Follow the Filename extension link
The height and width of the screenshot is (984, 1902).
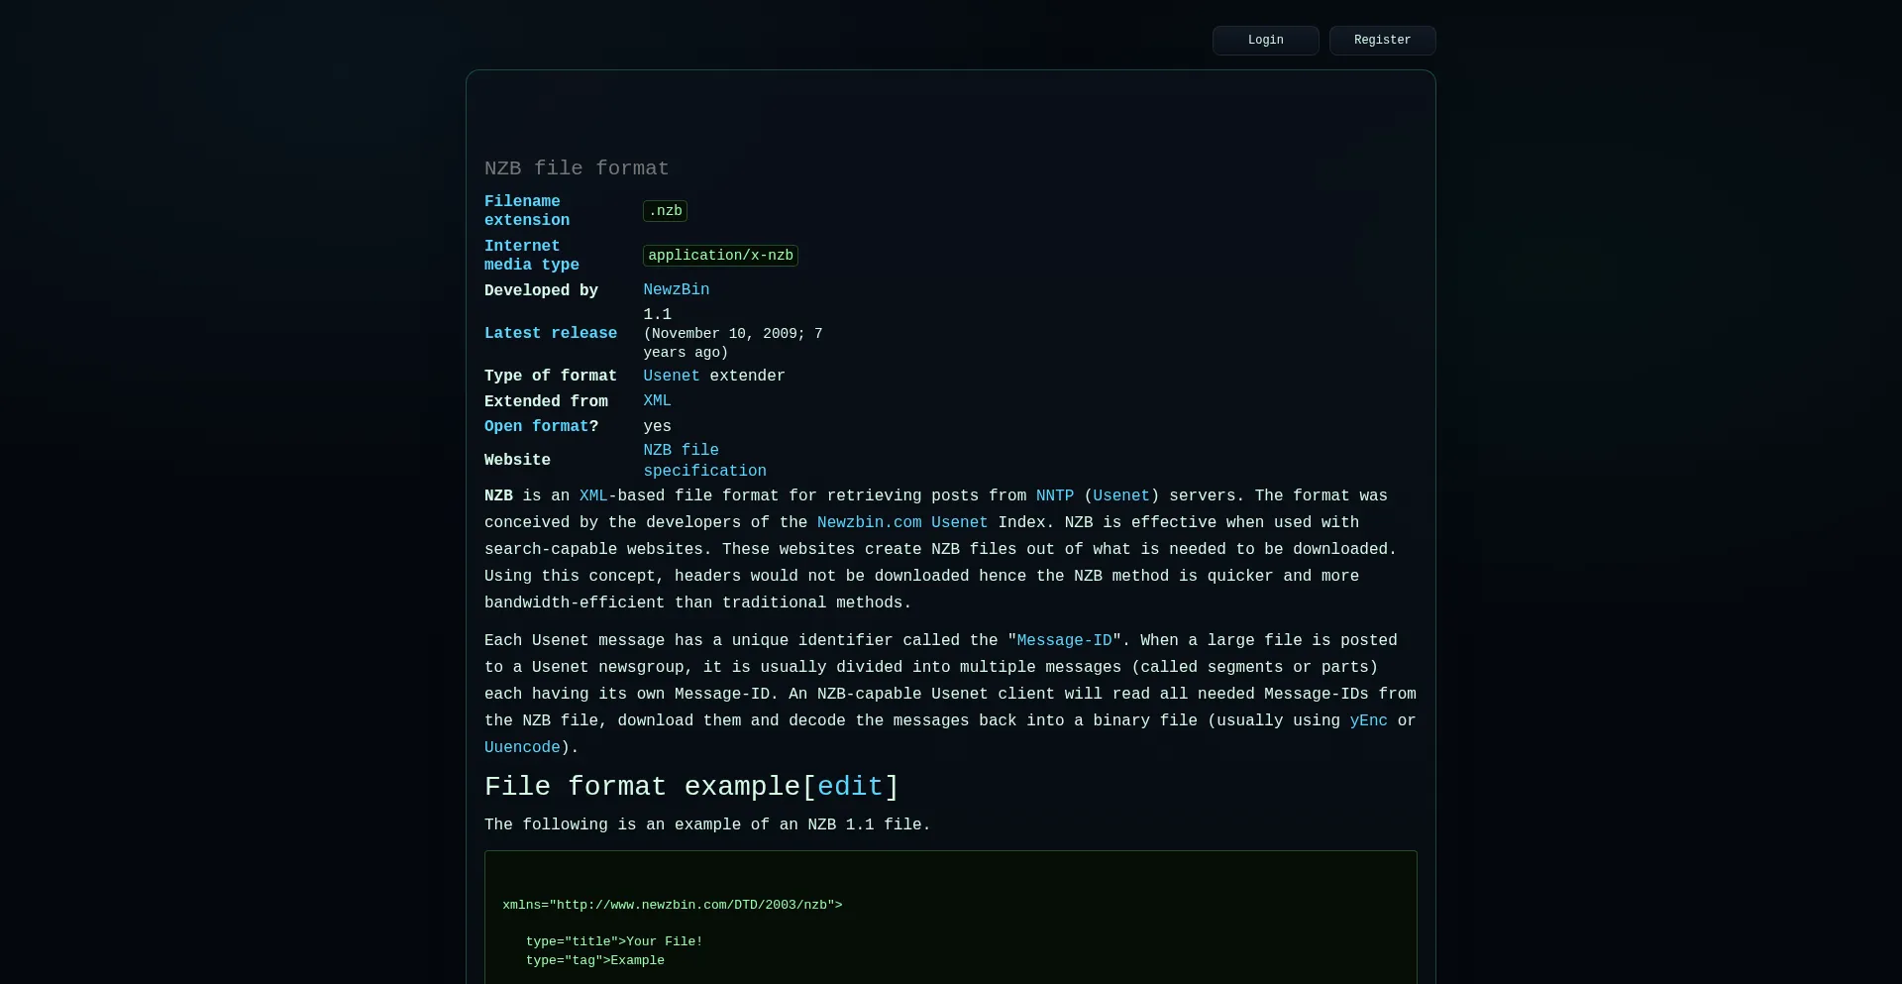[527, 211]
